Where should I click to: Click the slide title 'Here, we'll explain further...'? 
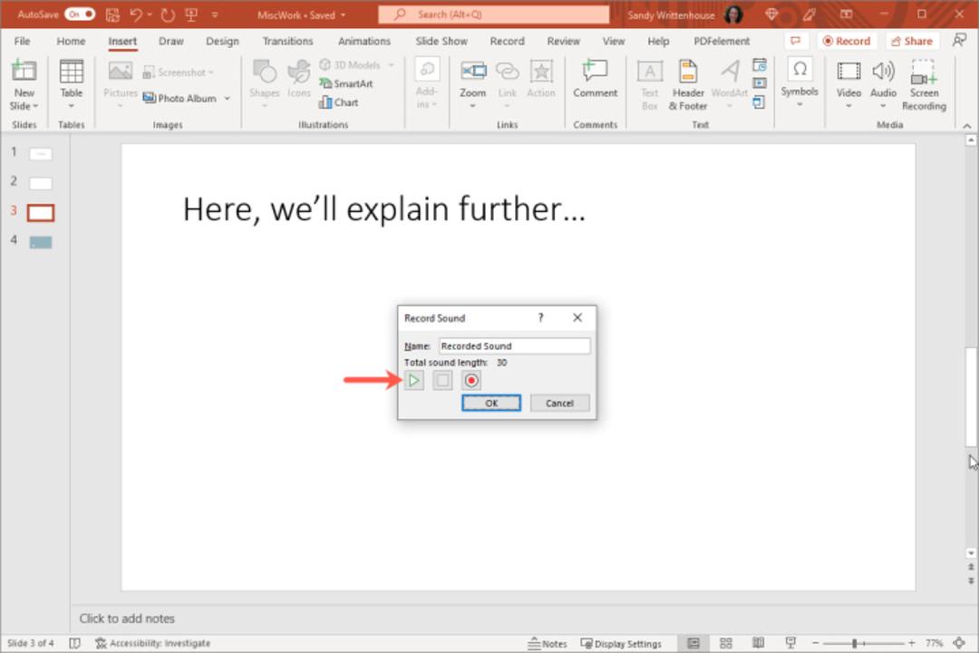384,209
